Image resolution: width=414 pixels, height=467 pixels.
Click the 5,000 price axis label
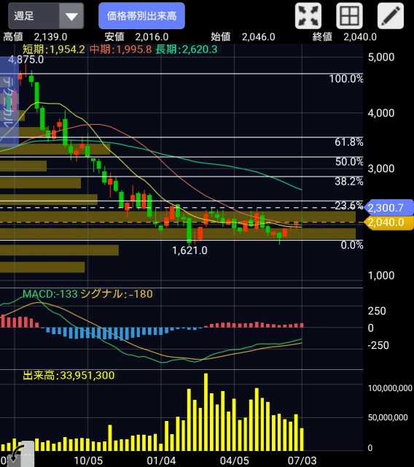[x=381, y=57]
